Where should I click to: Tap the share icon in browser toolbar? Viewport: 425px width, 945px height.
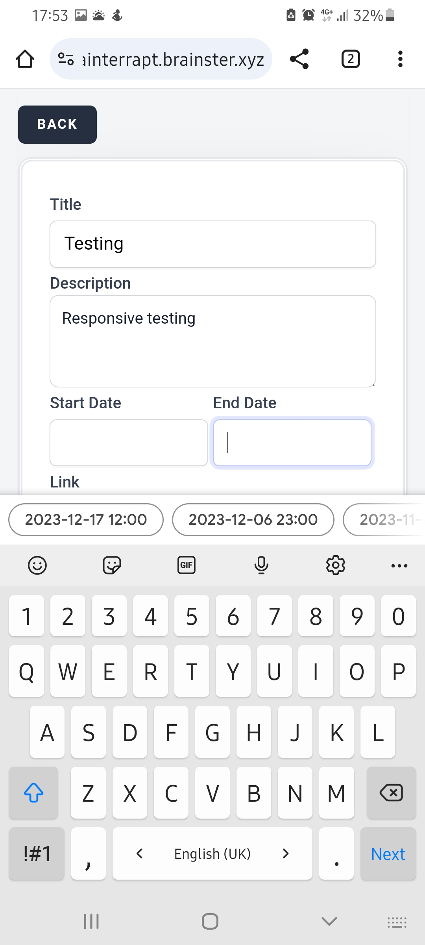pos(299,59)
